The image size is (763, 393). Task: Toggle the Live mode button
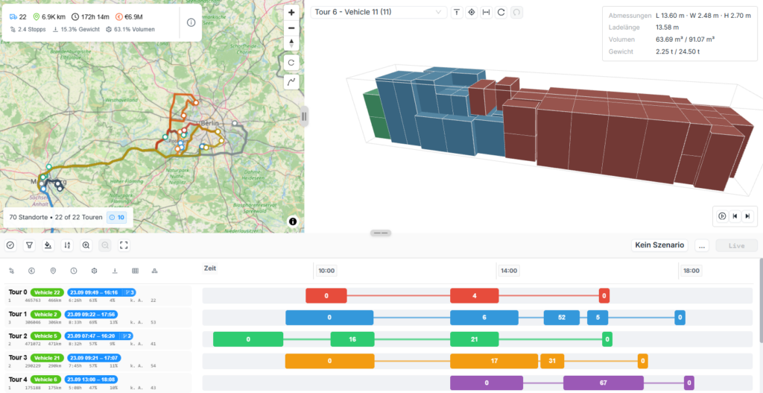pyautogui.click(x=736, y=246)
